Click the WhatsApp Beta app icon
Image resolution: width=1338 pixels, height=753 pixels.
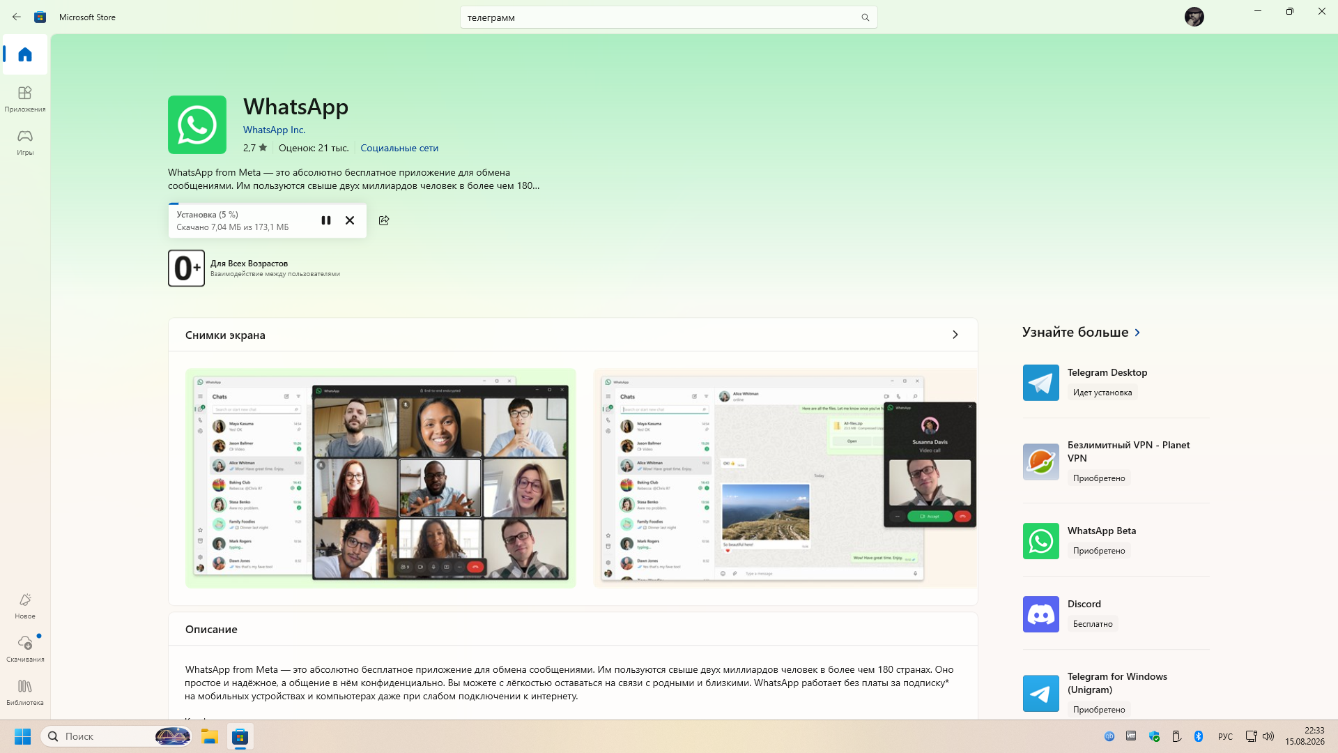(x=1041, y=541)
